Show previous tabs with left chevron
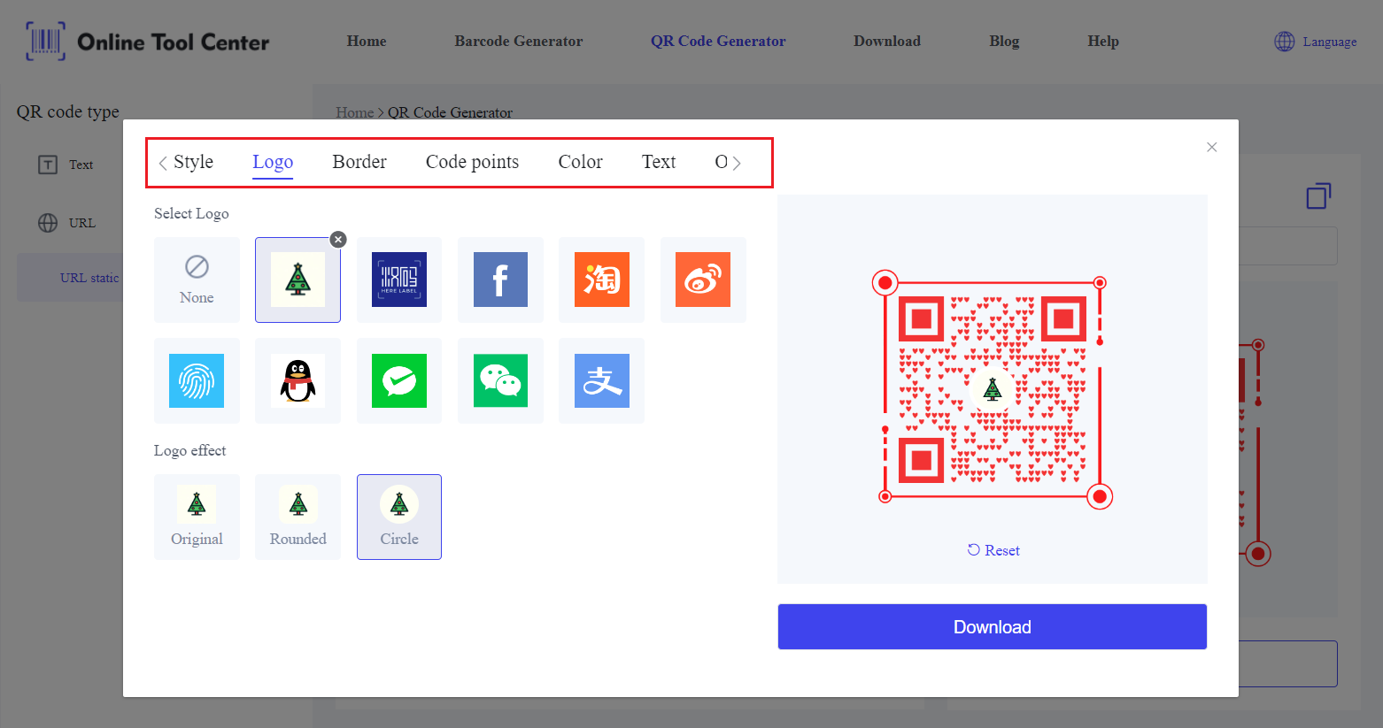Screen dimensions: 1383x728 point(163,163)
